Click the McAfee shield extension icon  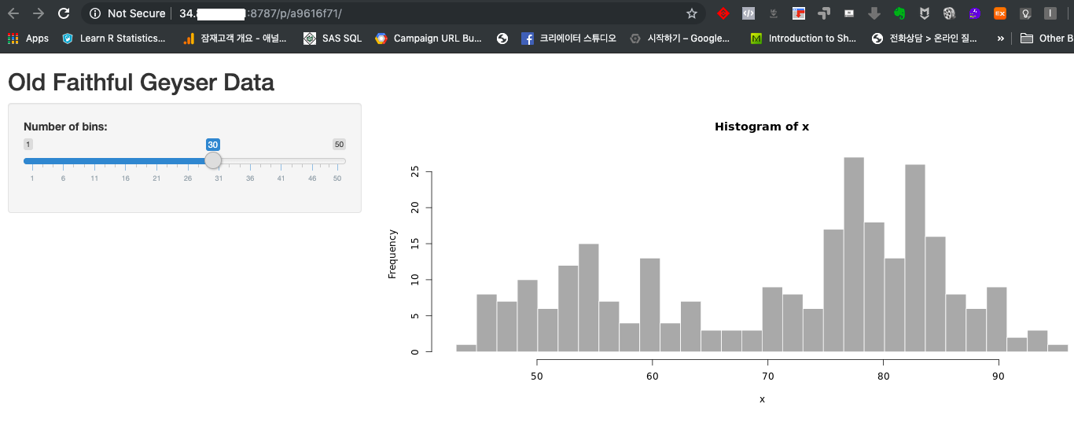(x=925, y=13)
